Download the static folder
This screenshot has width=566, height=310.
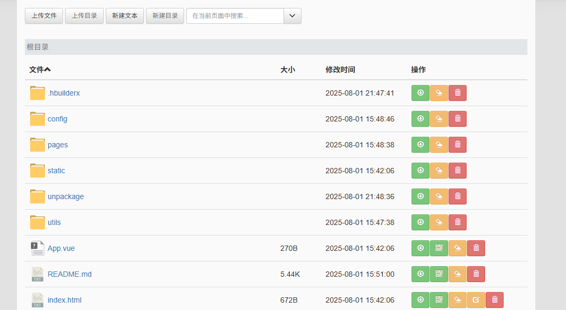[x=421, y=171]
